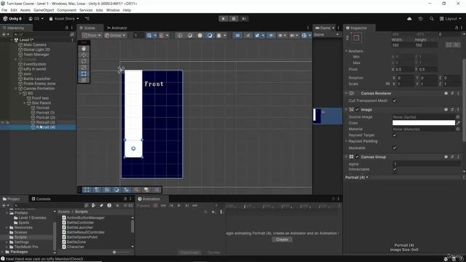The width and height of the screenshot is (466, 262).
Task: Click the Play button
Action: point(224,19)
